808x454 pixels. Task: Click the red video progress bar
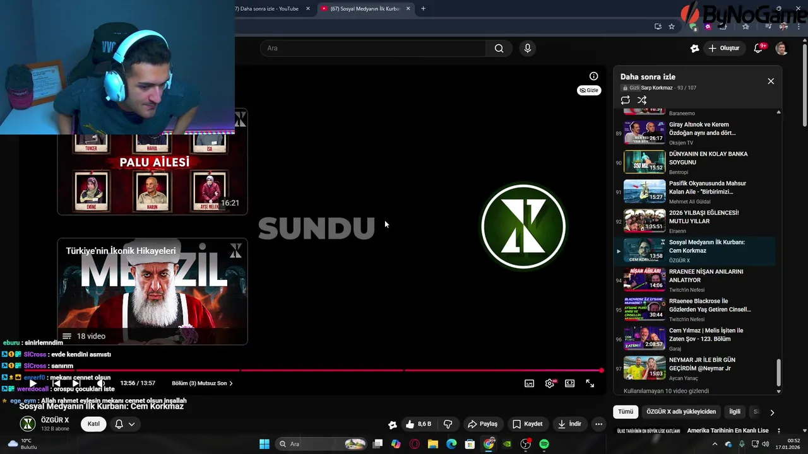coord(314,371)
